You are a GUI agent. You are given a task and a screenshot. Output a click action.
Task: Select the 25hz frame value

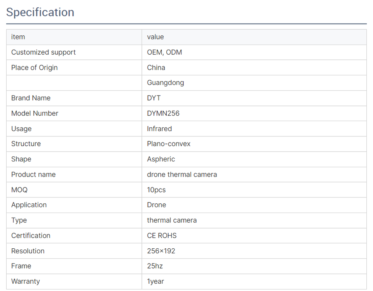[154, 266]
